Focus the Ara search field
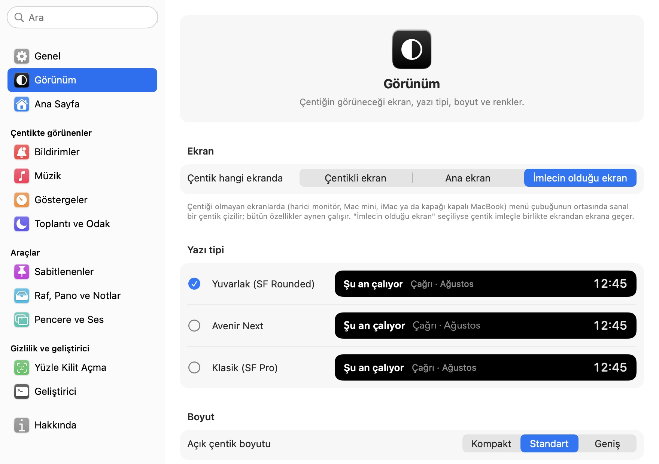 pyautogui.click(x=82, y=17)
